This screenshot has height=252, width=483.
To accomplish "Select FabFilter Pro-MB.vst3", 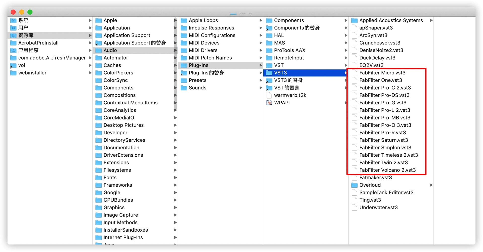I will (385, 118).
